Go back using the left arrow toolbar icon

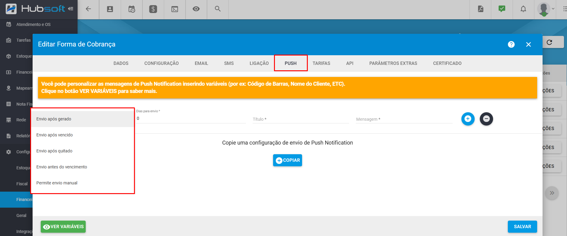click(88, 9)
